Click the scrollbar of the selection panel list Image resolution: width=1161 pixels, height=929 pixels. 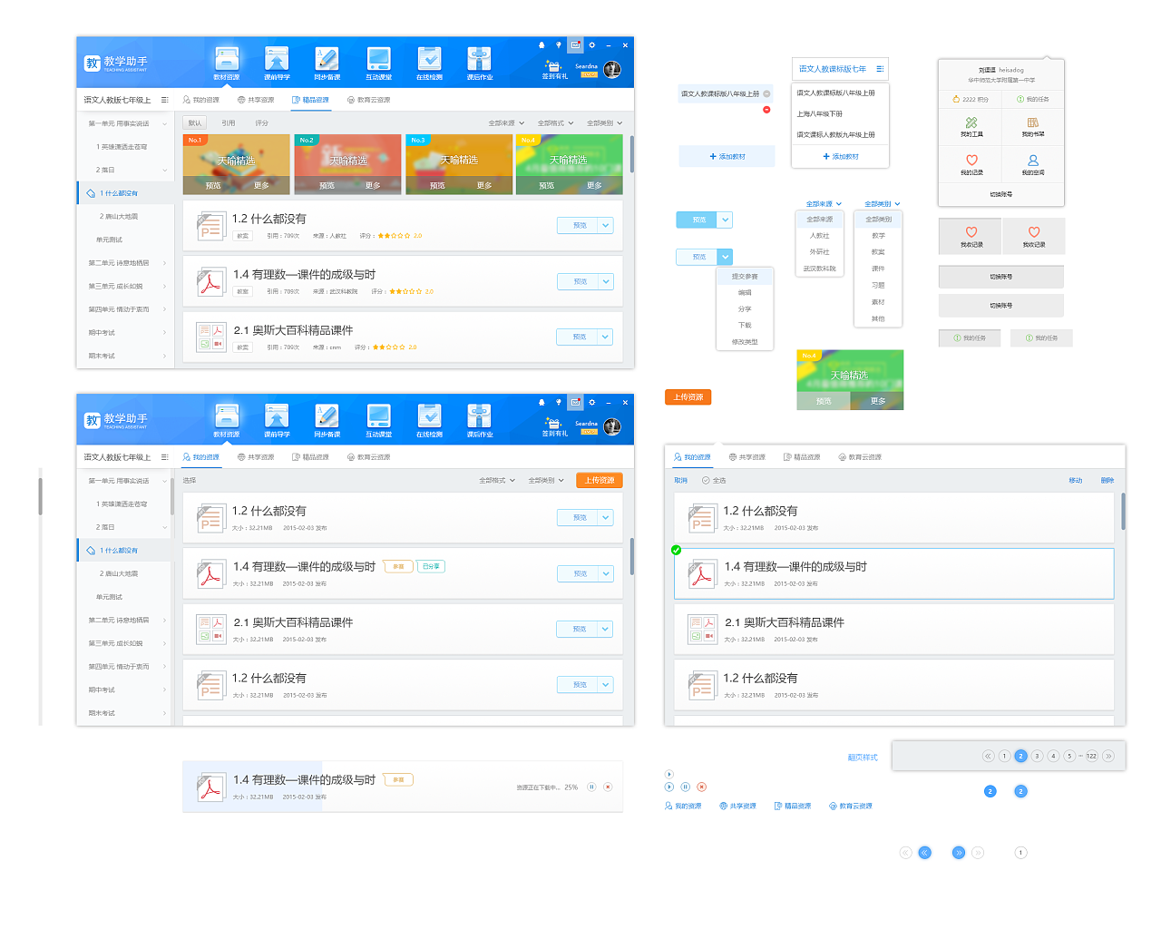coord(1123,511)
